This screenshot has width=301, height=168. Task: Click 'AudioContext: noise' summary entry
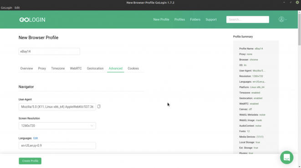(x=250, y=126)
